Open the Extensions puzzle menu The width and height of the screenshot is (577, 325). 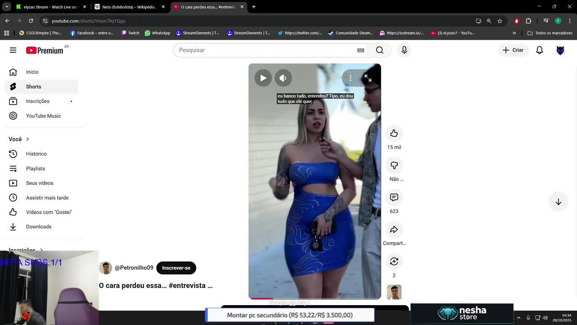click(x=528, y=21)
